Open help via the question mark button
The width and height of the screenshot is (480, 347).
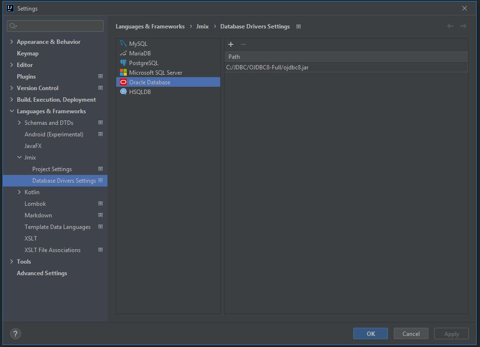click(x=15, y=334)
